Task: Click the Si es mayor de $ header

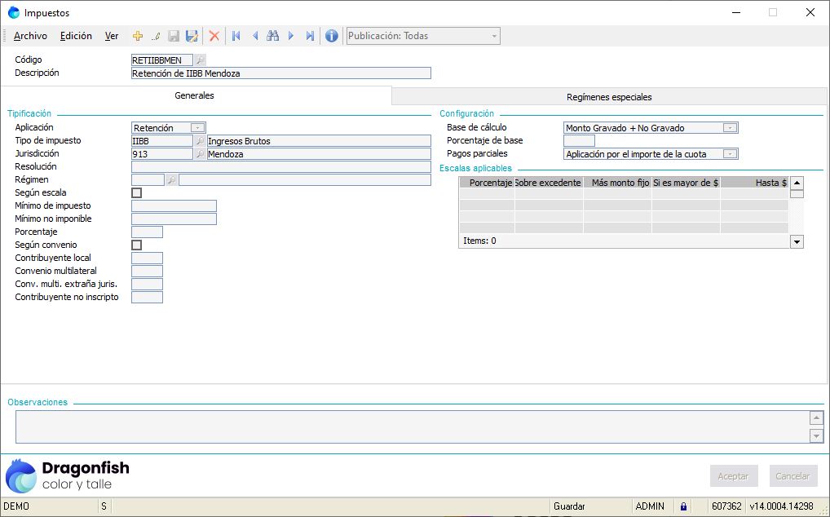Action: pos(686,183)
